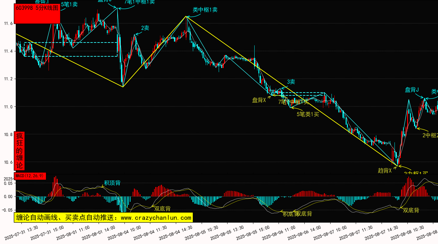The image size is (438, 244).
Task: Click the 10.6 price axis label
Action: click(8, 162)
